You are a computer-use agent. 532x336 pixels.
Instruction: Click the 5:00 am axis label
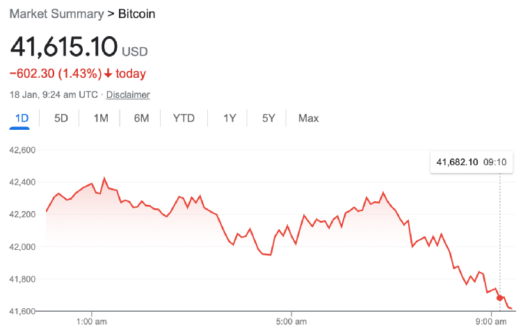291,322
